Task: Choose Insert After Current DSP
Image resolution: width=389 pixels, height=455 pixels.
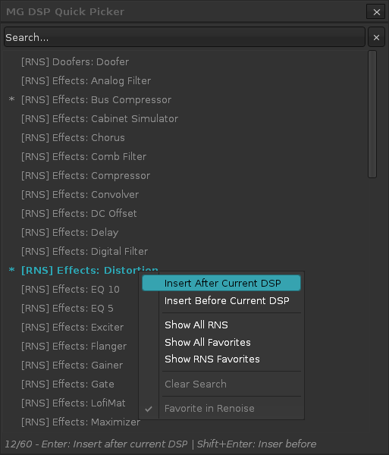Action: (x=221, y=283)
